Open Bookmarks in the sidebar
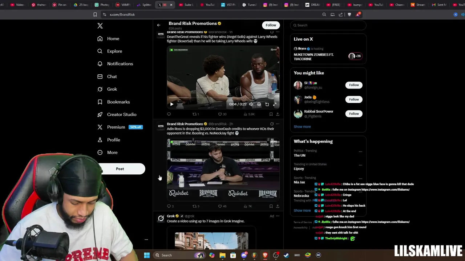This screenshot has width=465, height=261. 113,102
